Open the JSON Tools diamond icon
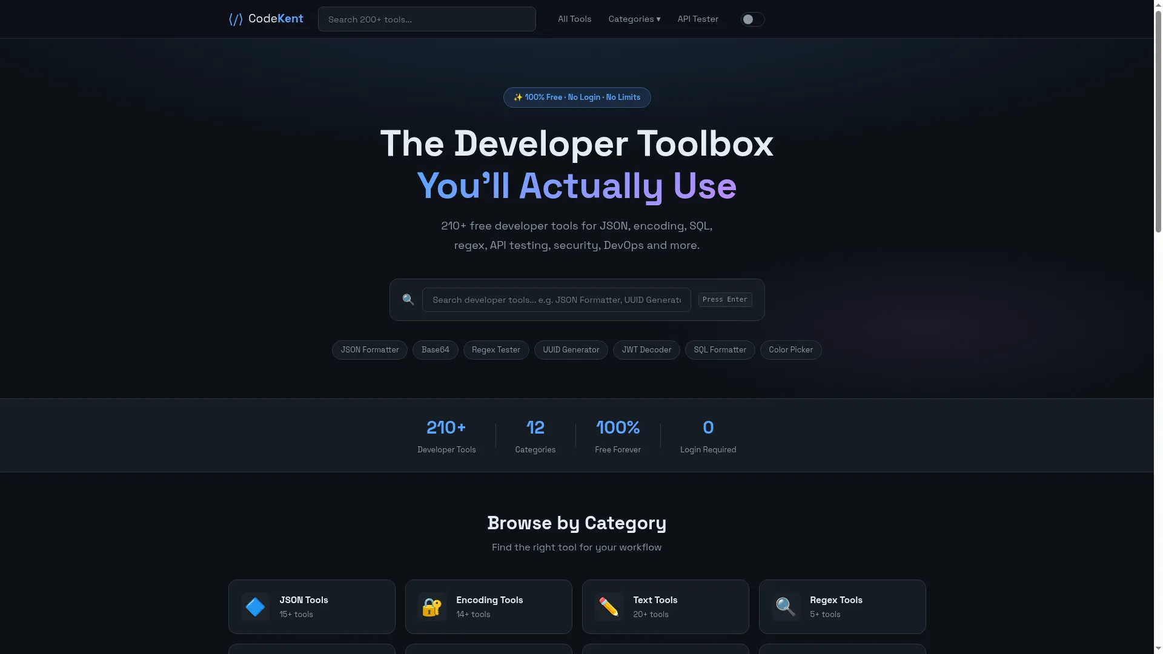 point(255,607)
